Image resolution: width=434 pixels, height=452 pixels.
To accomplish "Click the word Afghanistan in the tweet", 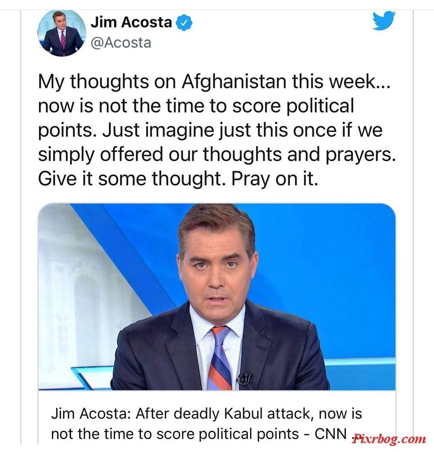I will coord(234,82).
